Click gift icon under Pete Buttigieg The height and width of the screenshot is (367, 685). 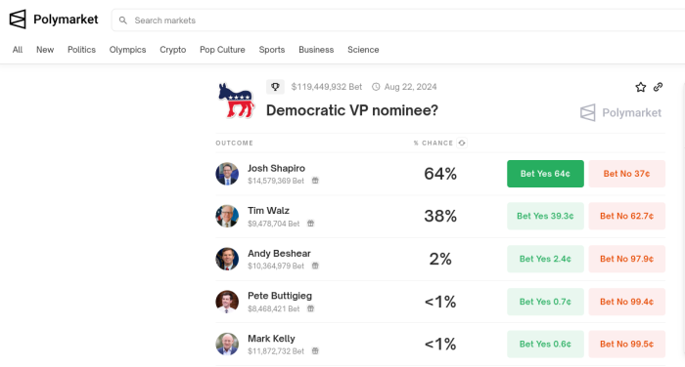[310, 308]
